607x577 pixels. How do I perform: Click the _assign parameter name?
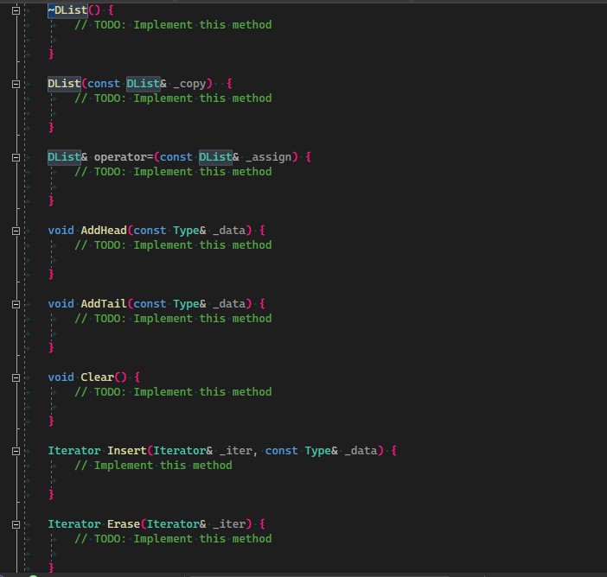point(269,157)
